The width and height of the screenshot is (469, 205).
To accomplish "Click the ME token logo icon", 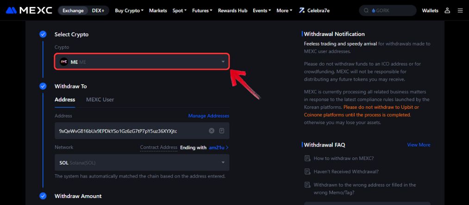I will [64, 62].
